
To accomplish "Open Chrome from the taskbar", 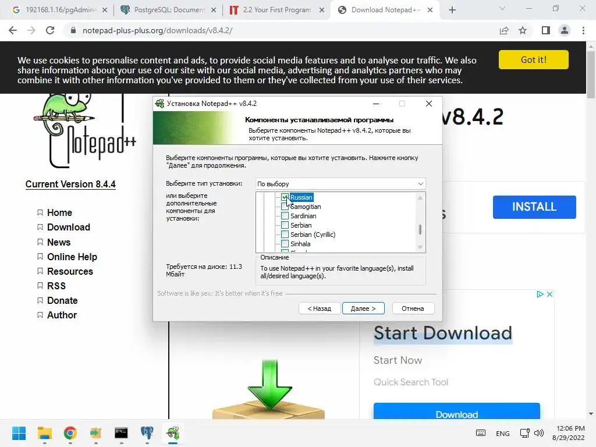I will (70, 433).
